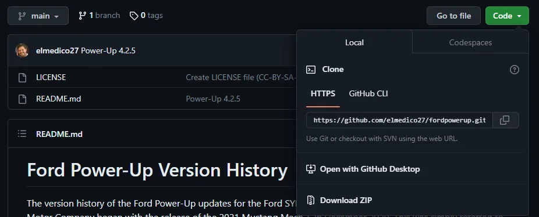Click the tag icon next to 0 tags
539x217 pixels.
click(x=134, y=16)
